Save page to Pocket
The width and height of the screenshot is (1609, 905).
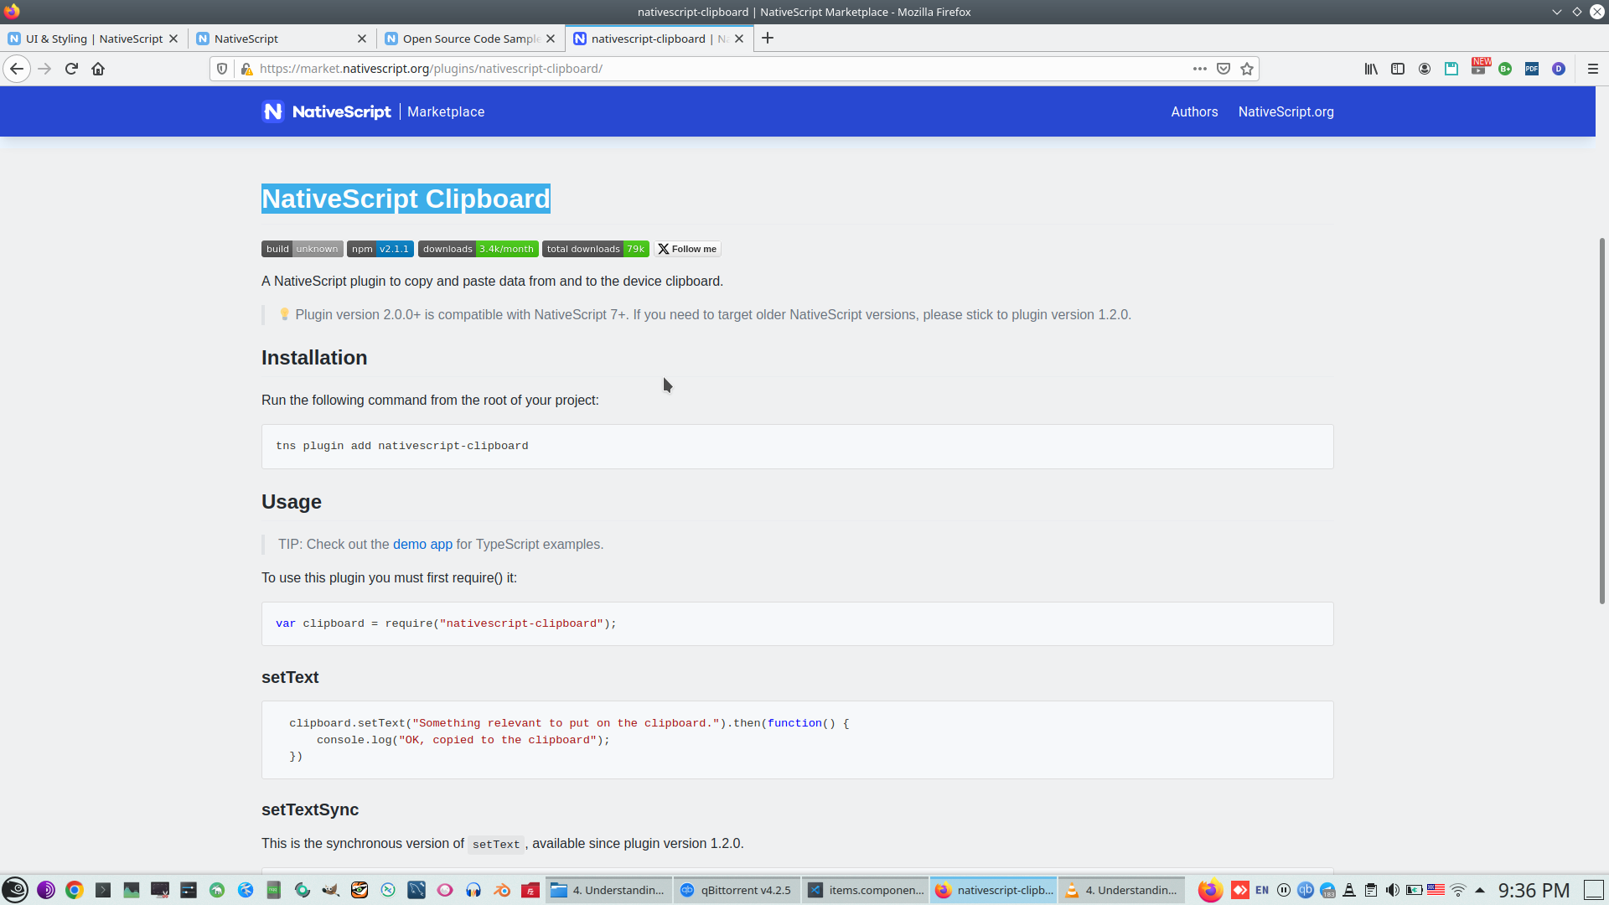pos(1224,69)
